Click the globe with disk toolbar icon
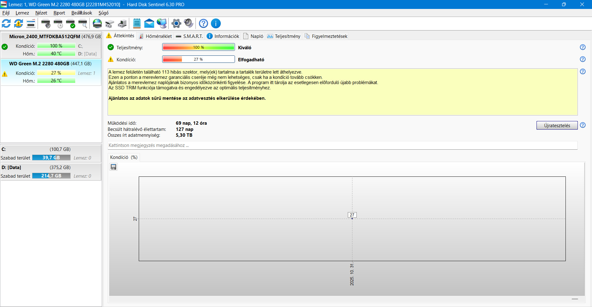This screenshot has height=307, width=592. pos(97,23)
